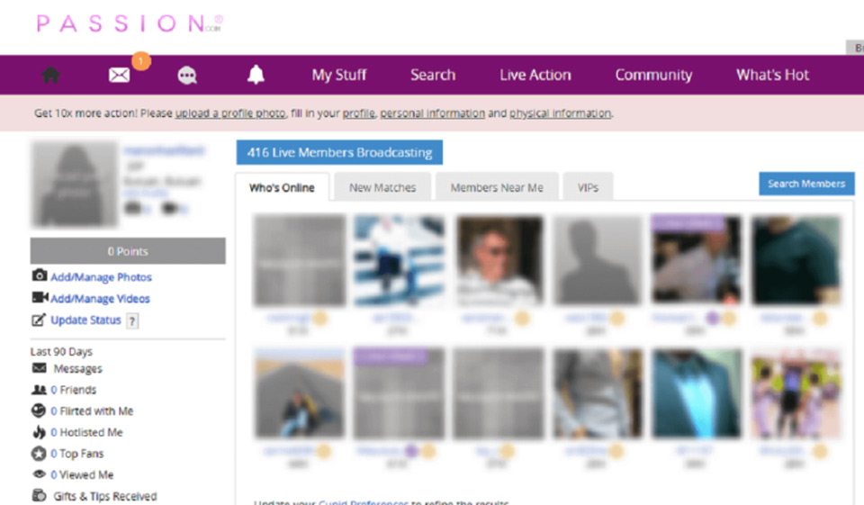864x505 pixels.
Task: Switch to the New Matches tab
Action: pos(382,188)
